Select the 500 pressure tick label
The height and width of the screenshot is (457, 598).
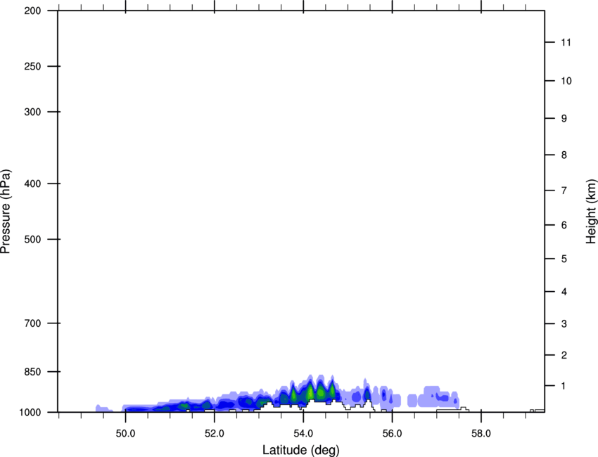click(32, 239)
